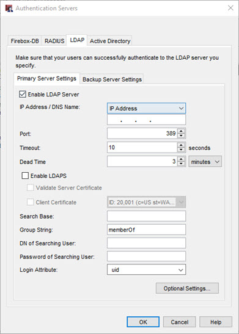Open Backup Server Settings tab
Viewport: 239px width, 334px height.
(x=112, y=79)
